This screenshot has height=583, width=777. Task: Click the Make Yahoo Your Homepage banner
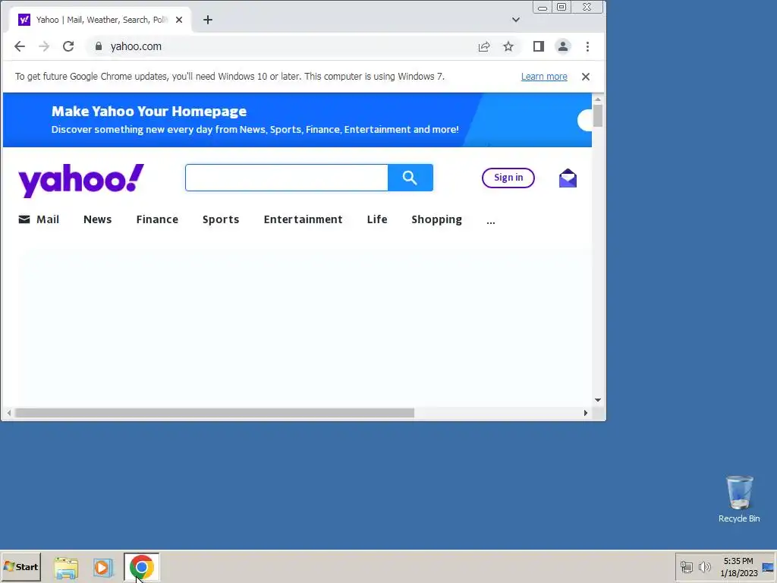(x=297, y=120)
